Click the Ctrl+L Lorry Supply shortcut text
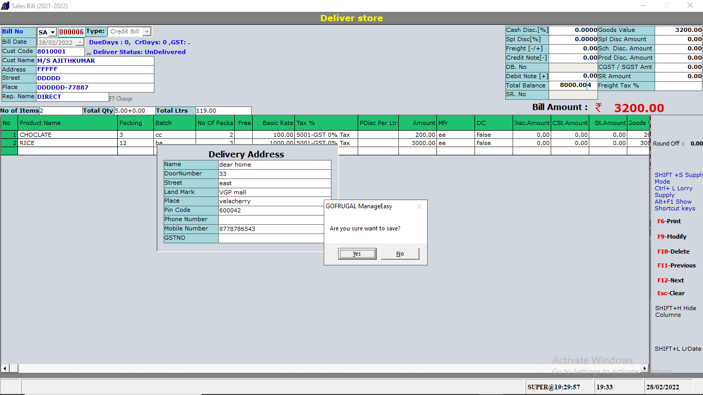This screenshot has width=703, height=395. click(x=673, y=191)
